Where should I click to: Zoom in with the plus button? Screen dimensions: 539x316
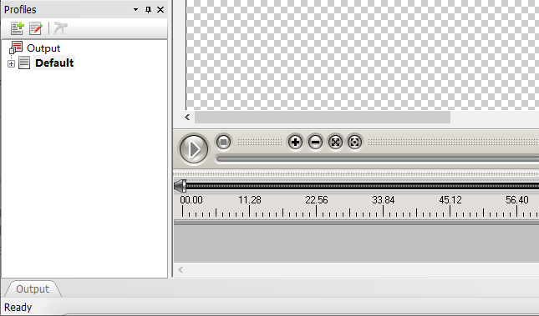[295, 142]
